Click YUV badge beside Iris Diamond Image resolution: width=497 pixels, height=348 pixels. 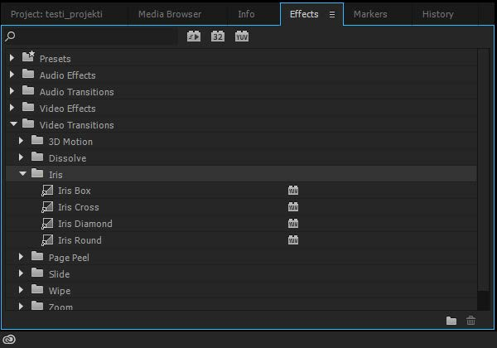pyautogui.click(x=293, y=223)
